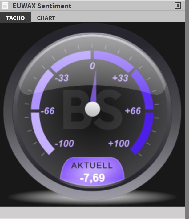Click the -66 scale label
The image size is (189, 219).
pos(48,111)
